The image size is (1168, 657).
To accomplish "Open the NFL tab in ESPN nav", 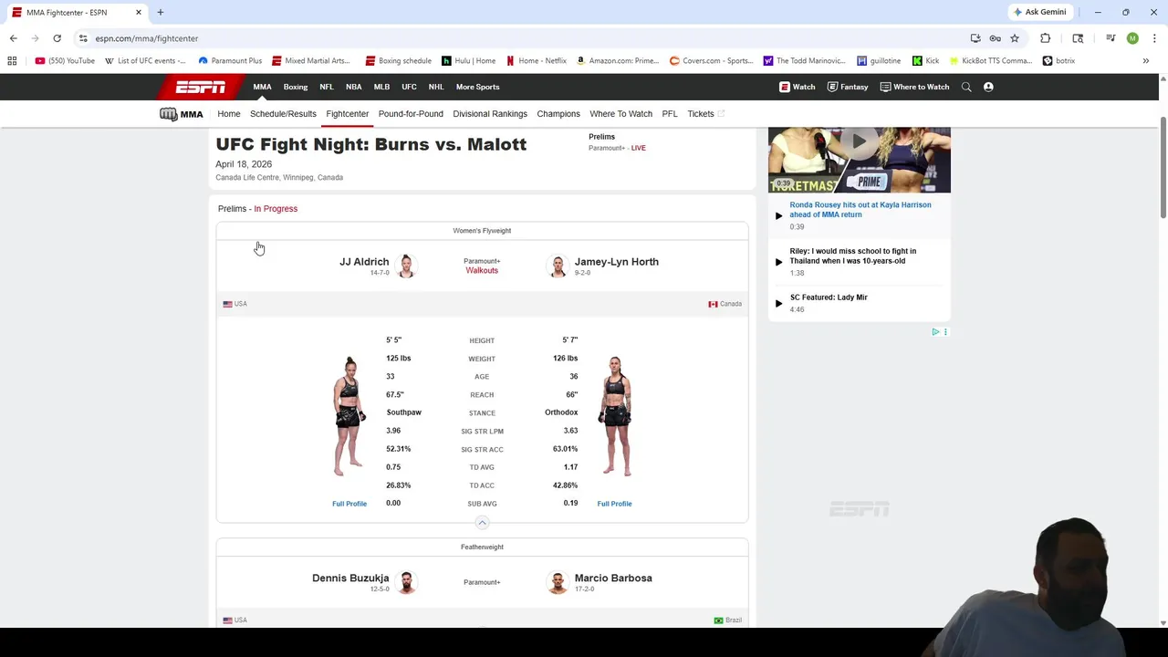I will coord(327,87).
